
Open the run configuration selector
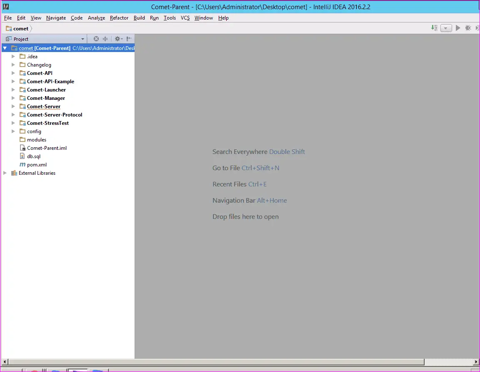click(x=446, y=28)
